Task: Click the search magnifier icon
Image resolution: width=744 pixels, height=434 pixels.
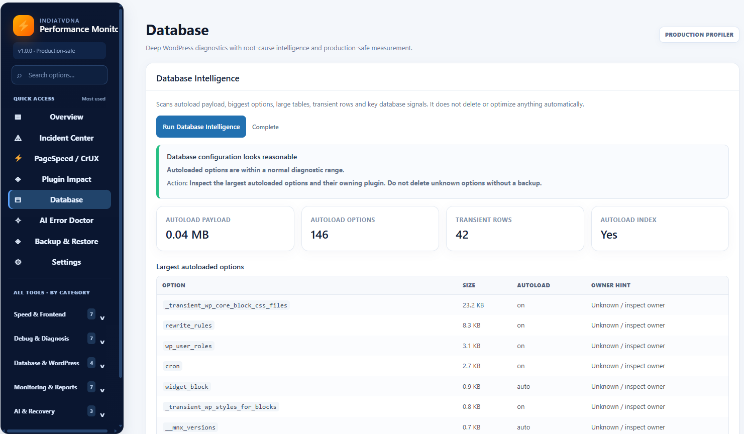Action: 20,75
